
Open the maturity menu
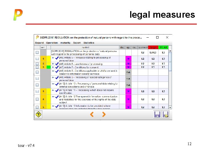click(66, 43)
